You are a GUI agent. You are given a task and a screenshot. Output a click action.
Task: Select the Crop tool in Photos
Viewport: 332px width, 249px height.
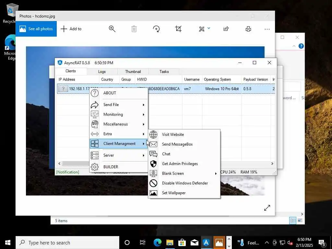click(178, 29)
